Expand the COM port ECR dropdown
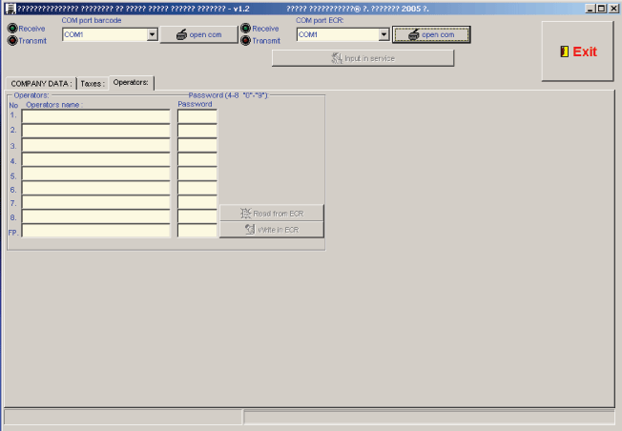This screenshot has width=622, height=431. (x=384, y=35)
